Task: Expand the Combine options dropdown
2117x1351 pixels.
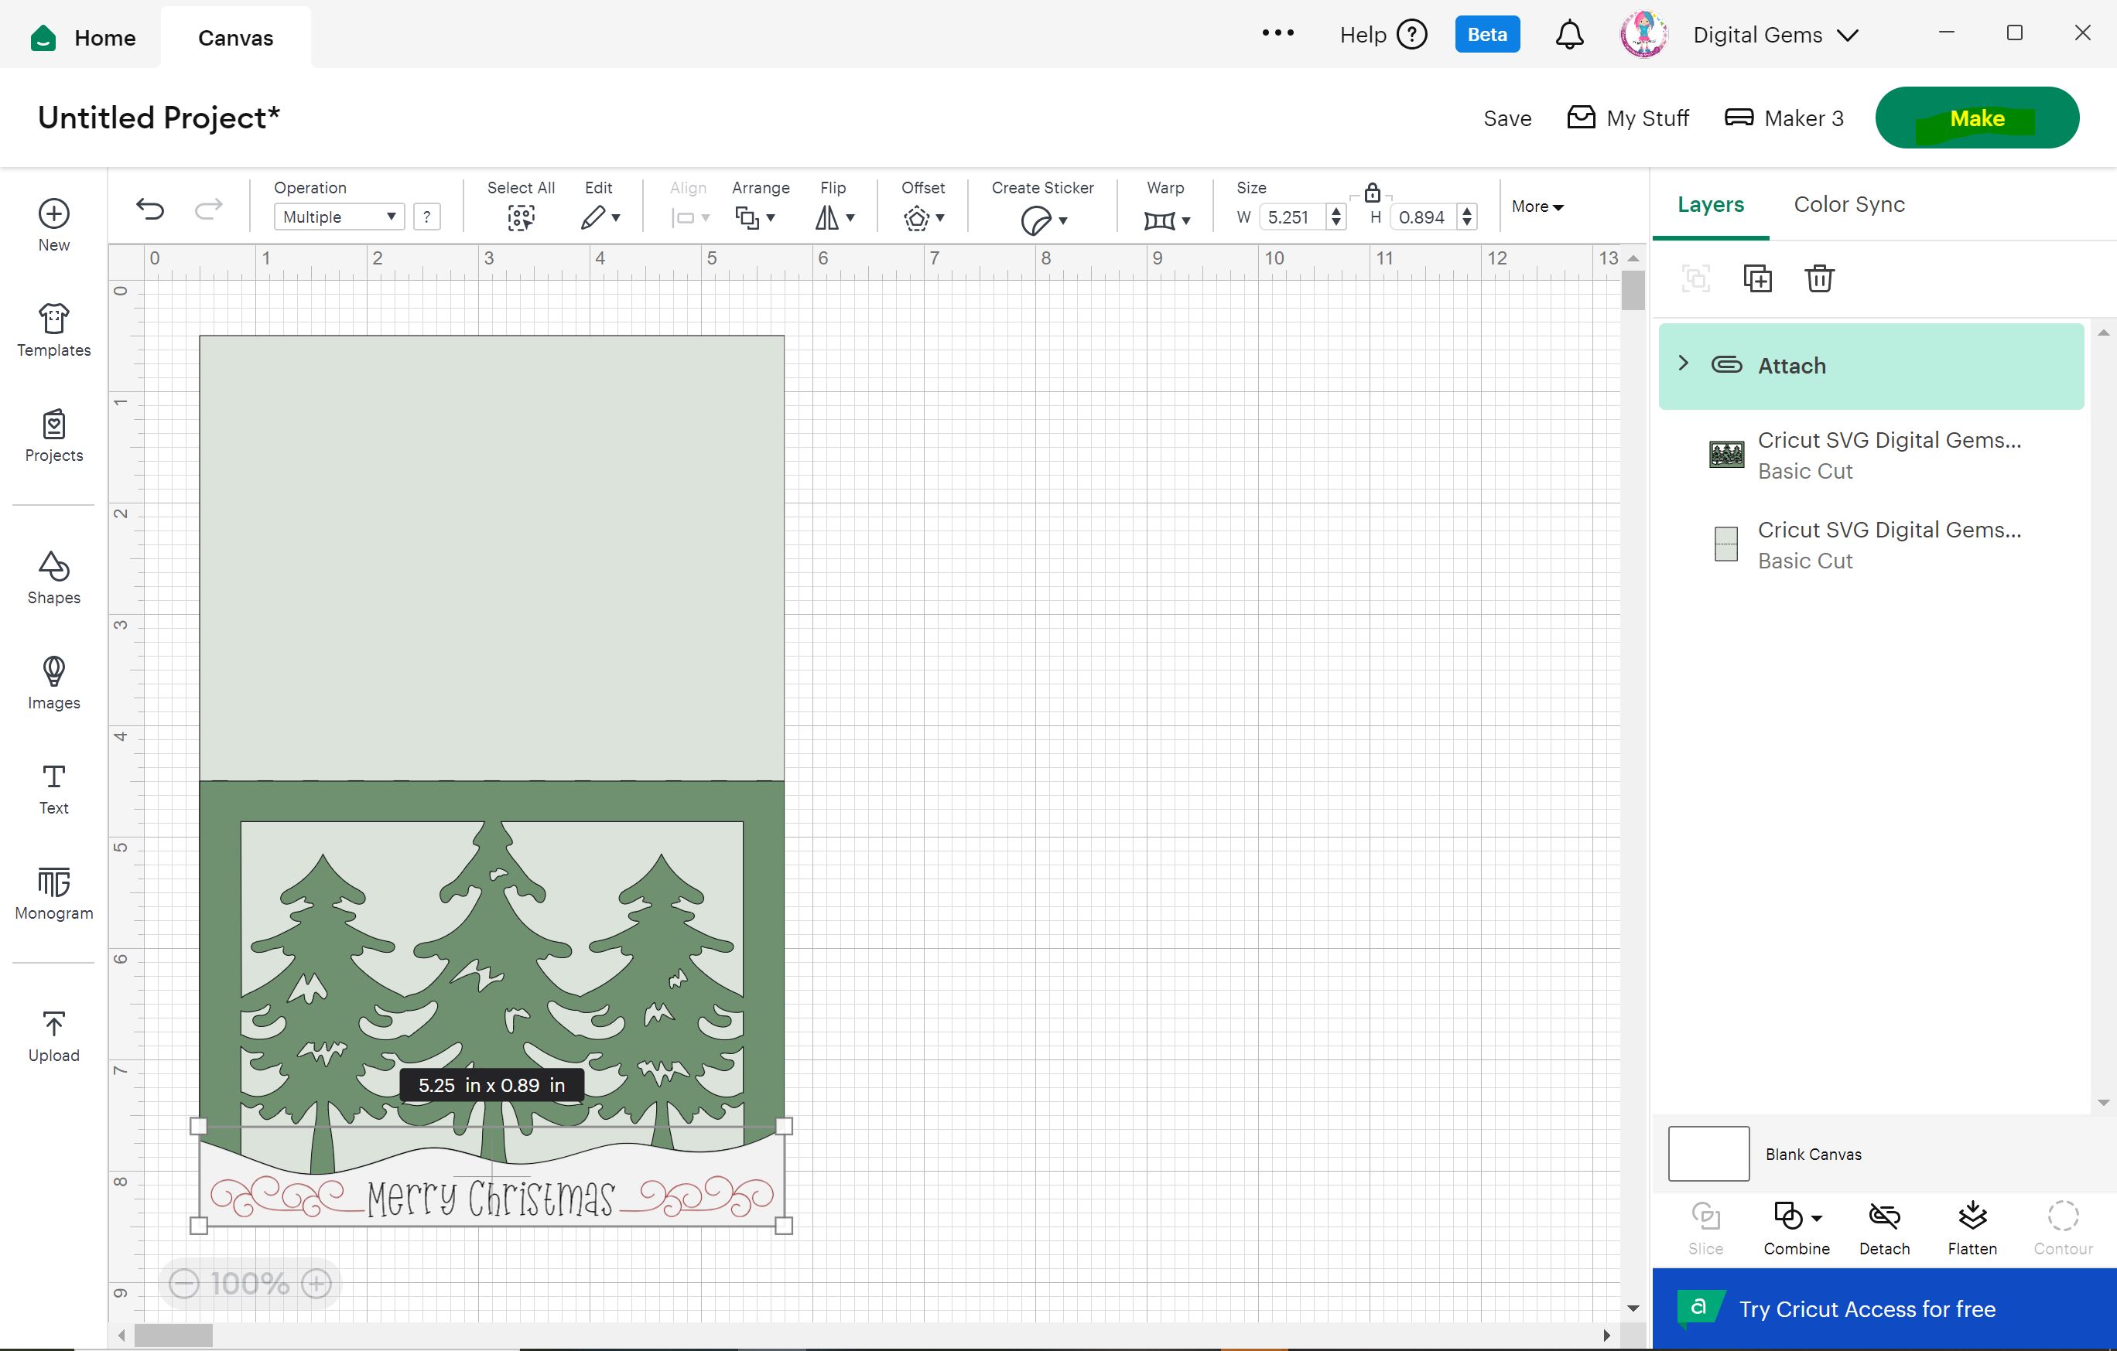Action: [1816, 1217]
